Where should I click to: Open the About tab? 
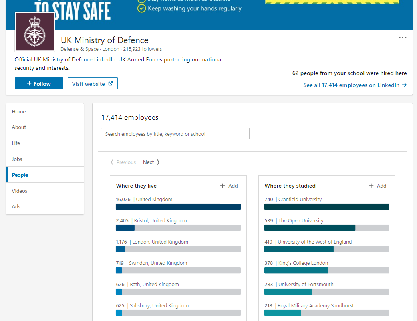pos(45,127)
